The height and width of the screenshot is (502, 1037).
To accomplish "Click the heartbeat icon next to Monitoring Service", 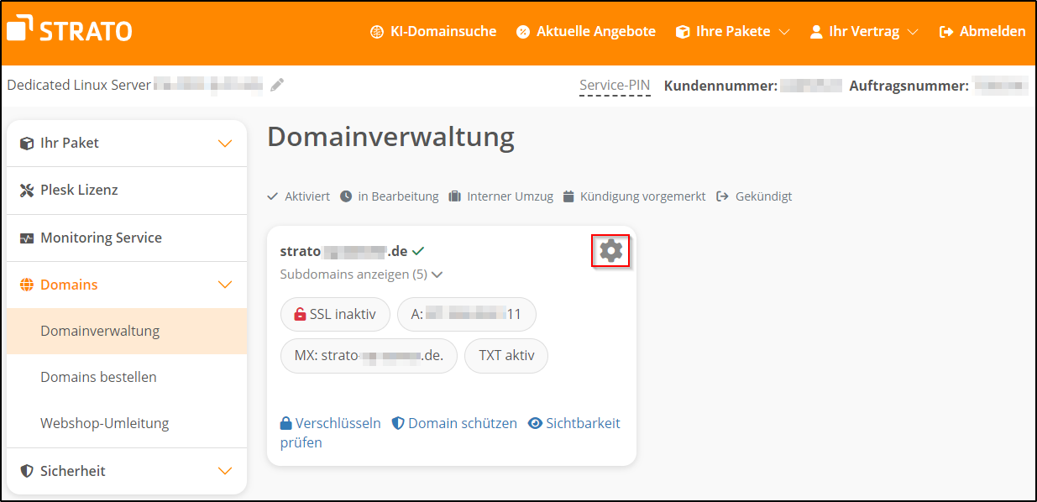I will [27, 238].
